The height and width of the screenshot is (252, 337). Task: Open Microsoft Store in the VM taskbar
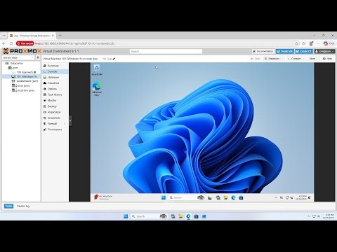coord(241,197)
